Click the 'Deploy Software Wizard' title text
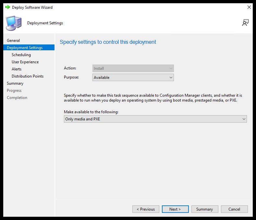 coord(32,7)
